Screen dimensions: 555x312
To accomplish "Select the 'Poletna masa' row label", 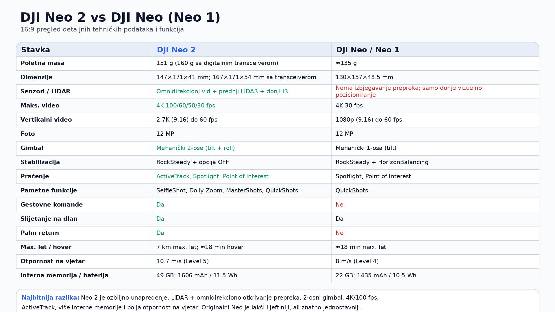I will (x=42, y=63).
